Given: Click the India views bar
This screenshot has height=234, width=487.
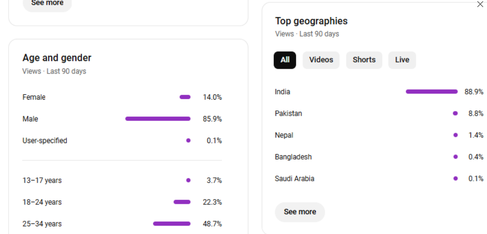Looking at the screenshot, I should 432,92.
